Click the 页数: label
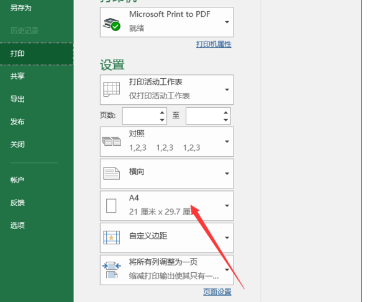 pos(108,115)
